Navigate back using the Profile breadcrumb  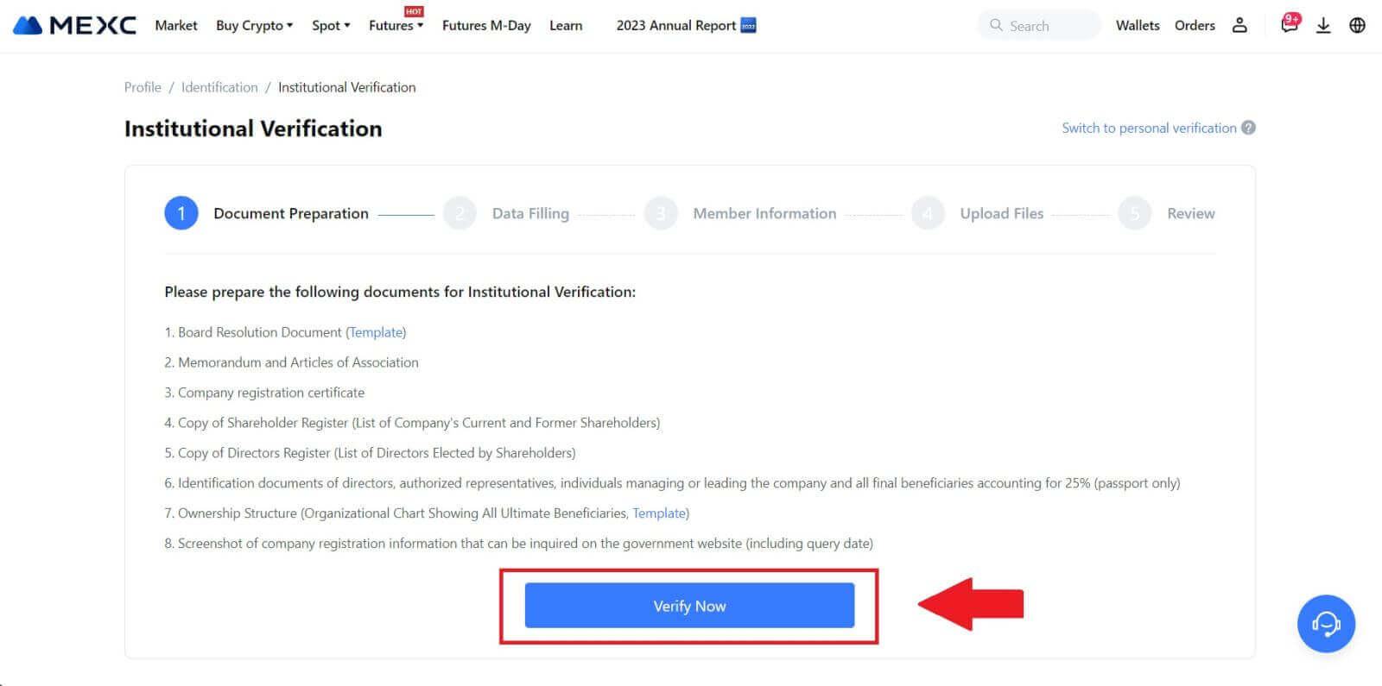point(142,86)
